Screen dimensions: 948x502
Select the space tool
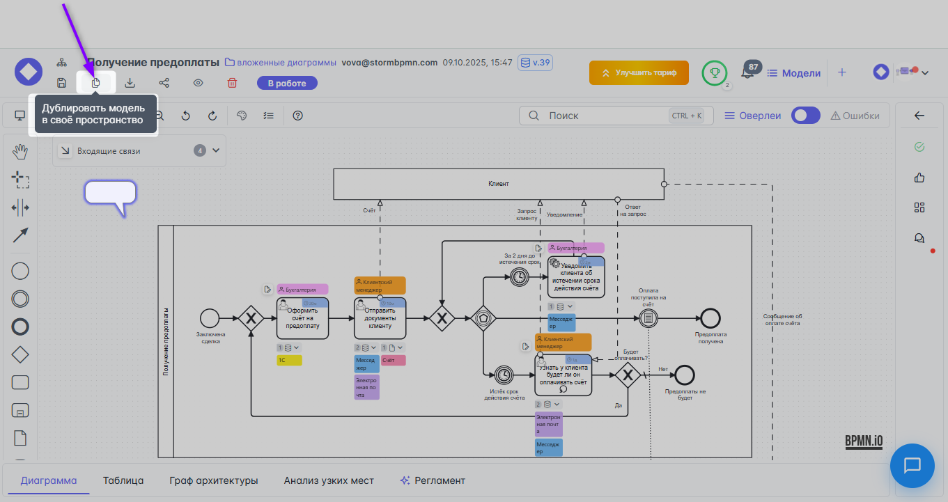tap(20, 207)
